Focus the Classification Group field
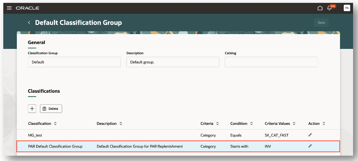This screenshot has height=161, width=358. (74, 62)
